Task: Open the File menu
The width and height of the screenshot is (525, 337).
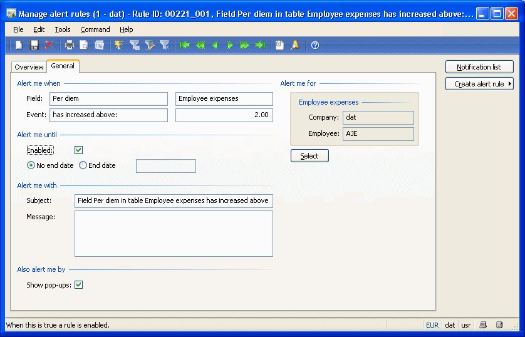Action: tap(18, 29)
